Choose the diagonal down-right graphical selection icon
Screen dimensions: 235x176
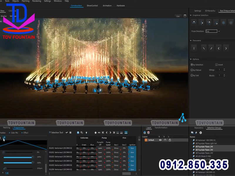(x=209, y=23)
